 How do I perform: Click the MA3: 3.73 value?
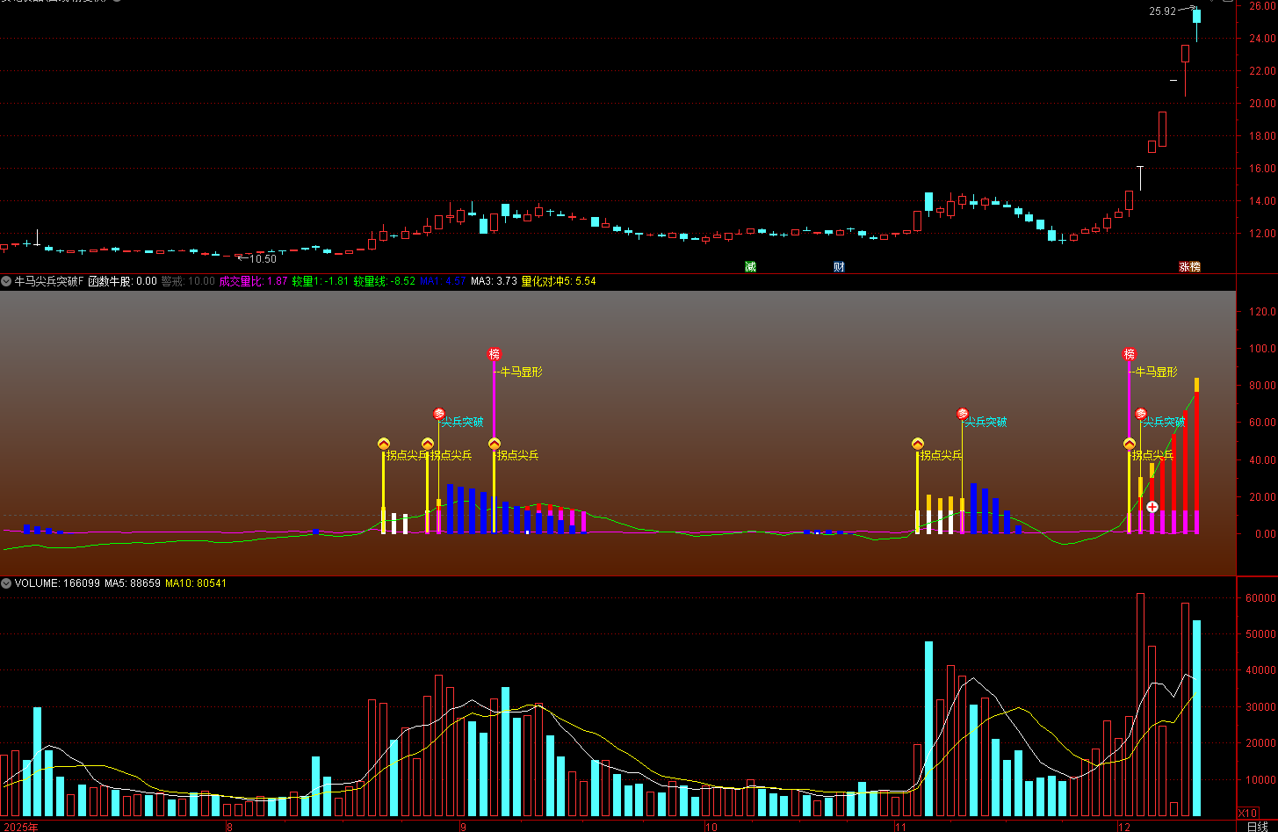coord(494,281)
